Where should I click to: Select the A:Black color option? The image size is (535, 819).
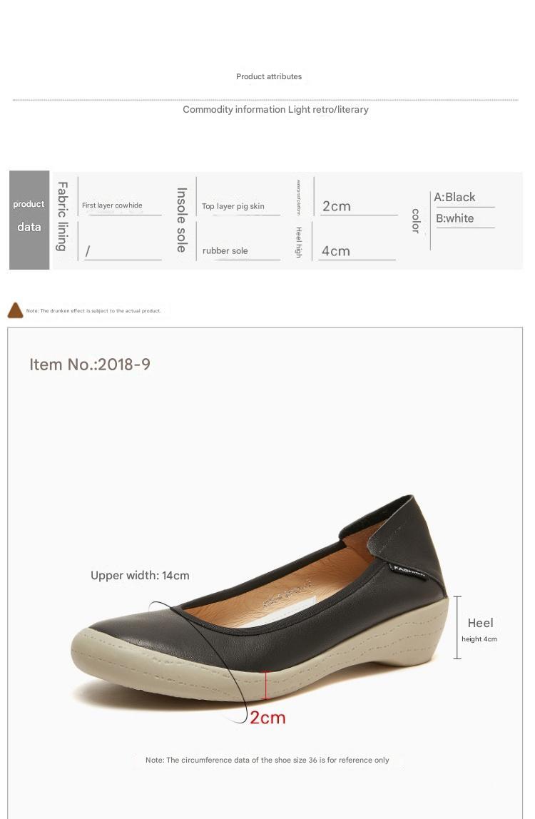(454, 197)
